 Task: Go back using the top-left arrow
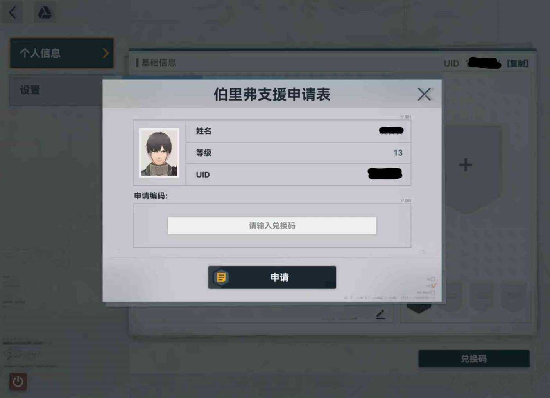(13, 13)
